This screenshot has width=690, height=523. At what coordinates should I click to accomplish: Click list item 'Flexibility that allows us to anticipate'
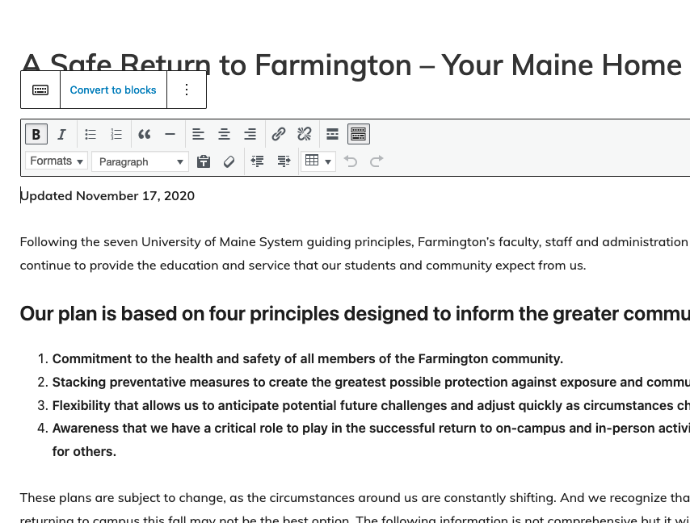371,406
